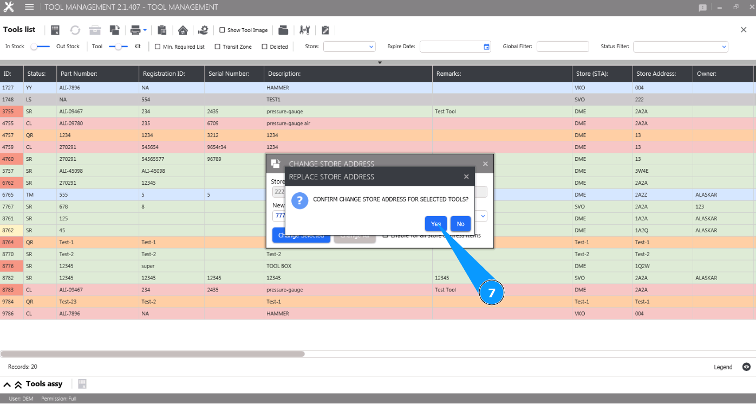Open the Expire Date calendar picker

[x=486, y=47]
